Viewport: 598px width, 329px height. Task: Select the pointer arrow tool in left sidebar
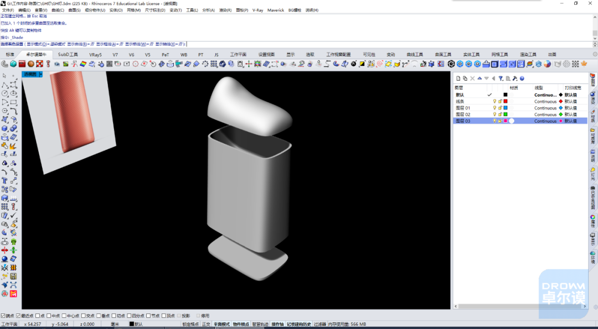(4, 76)
